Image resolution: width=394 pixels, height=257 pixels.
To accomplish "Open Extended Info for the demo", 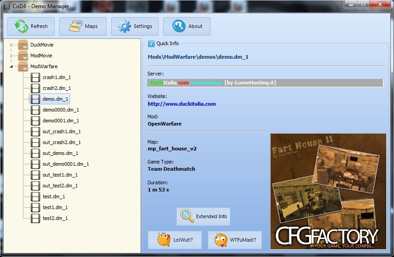I will tap(203, 216).
